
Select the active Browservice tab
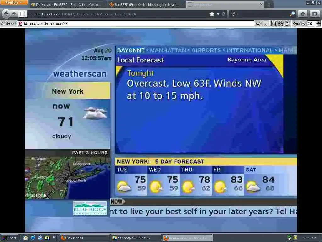[x=225, y=4]
